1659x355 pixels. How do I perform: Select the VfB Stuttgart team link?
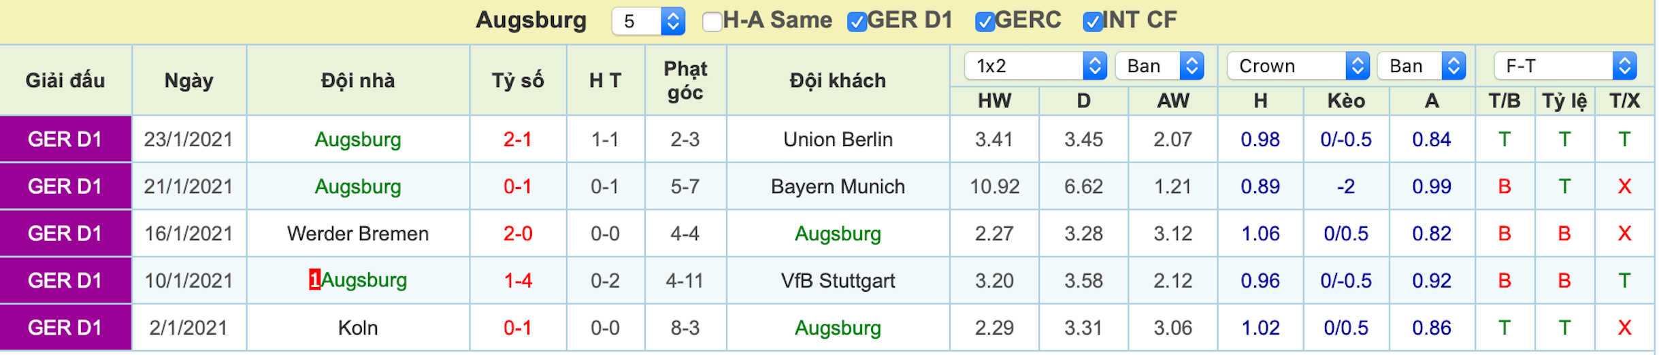click(x=838, y=280)
